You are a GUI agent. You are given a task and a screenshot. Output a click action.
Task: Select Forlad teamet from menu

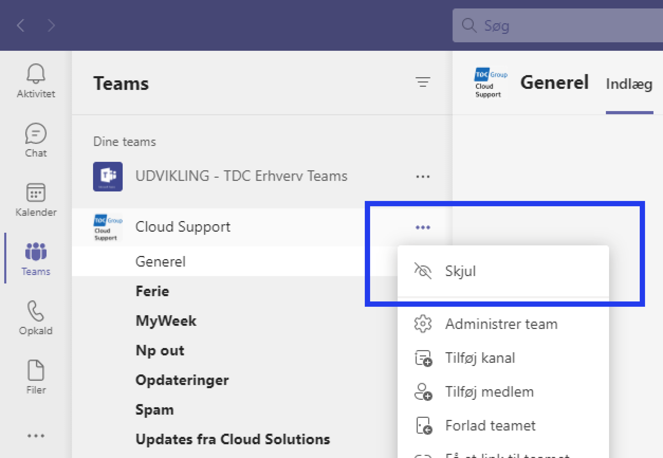[490, 425]
